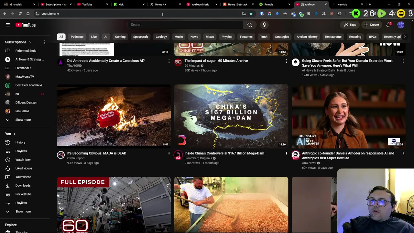
Task: Play the 60 Minutes FULL EPISODE thumbnail
Action: pyautogui.click(x=114, y=205)
